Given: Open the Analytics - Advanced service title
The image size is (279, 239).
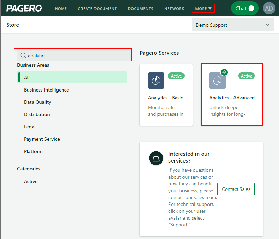Looking at the screenshot, I should (x=232, y=98).
